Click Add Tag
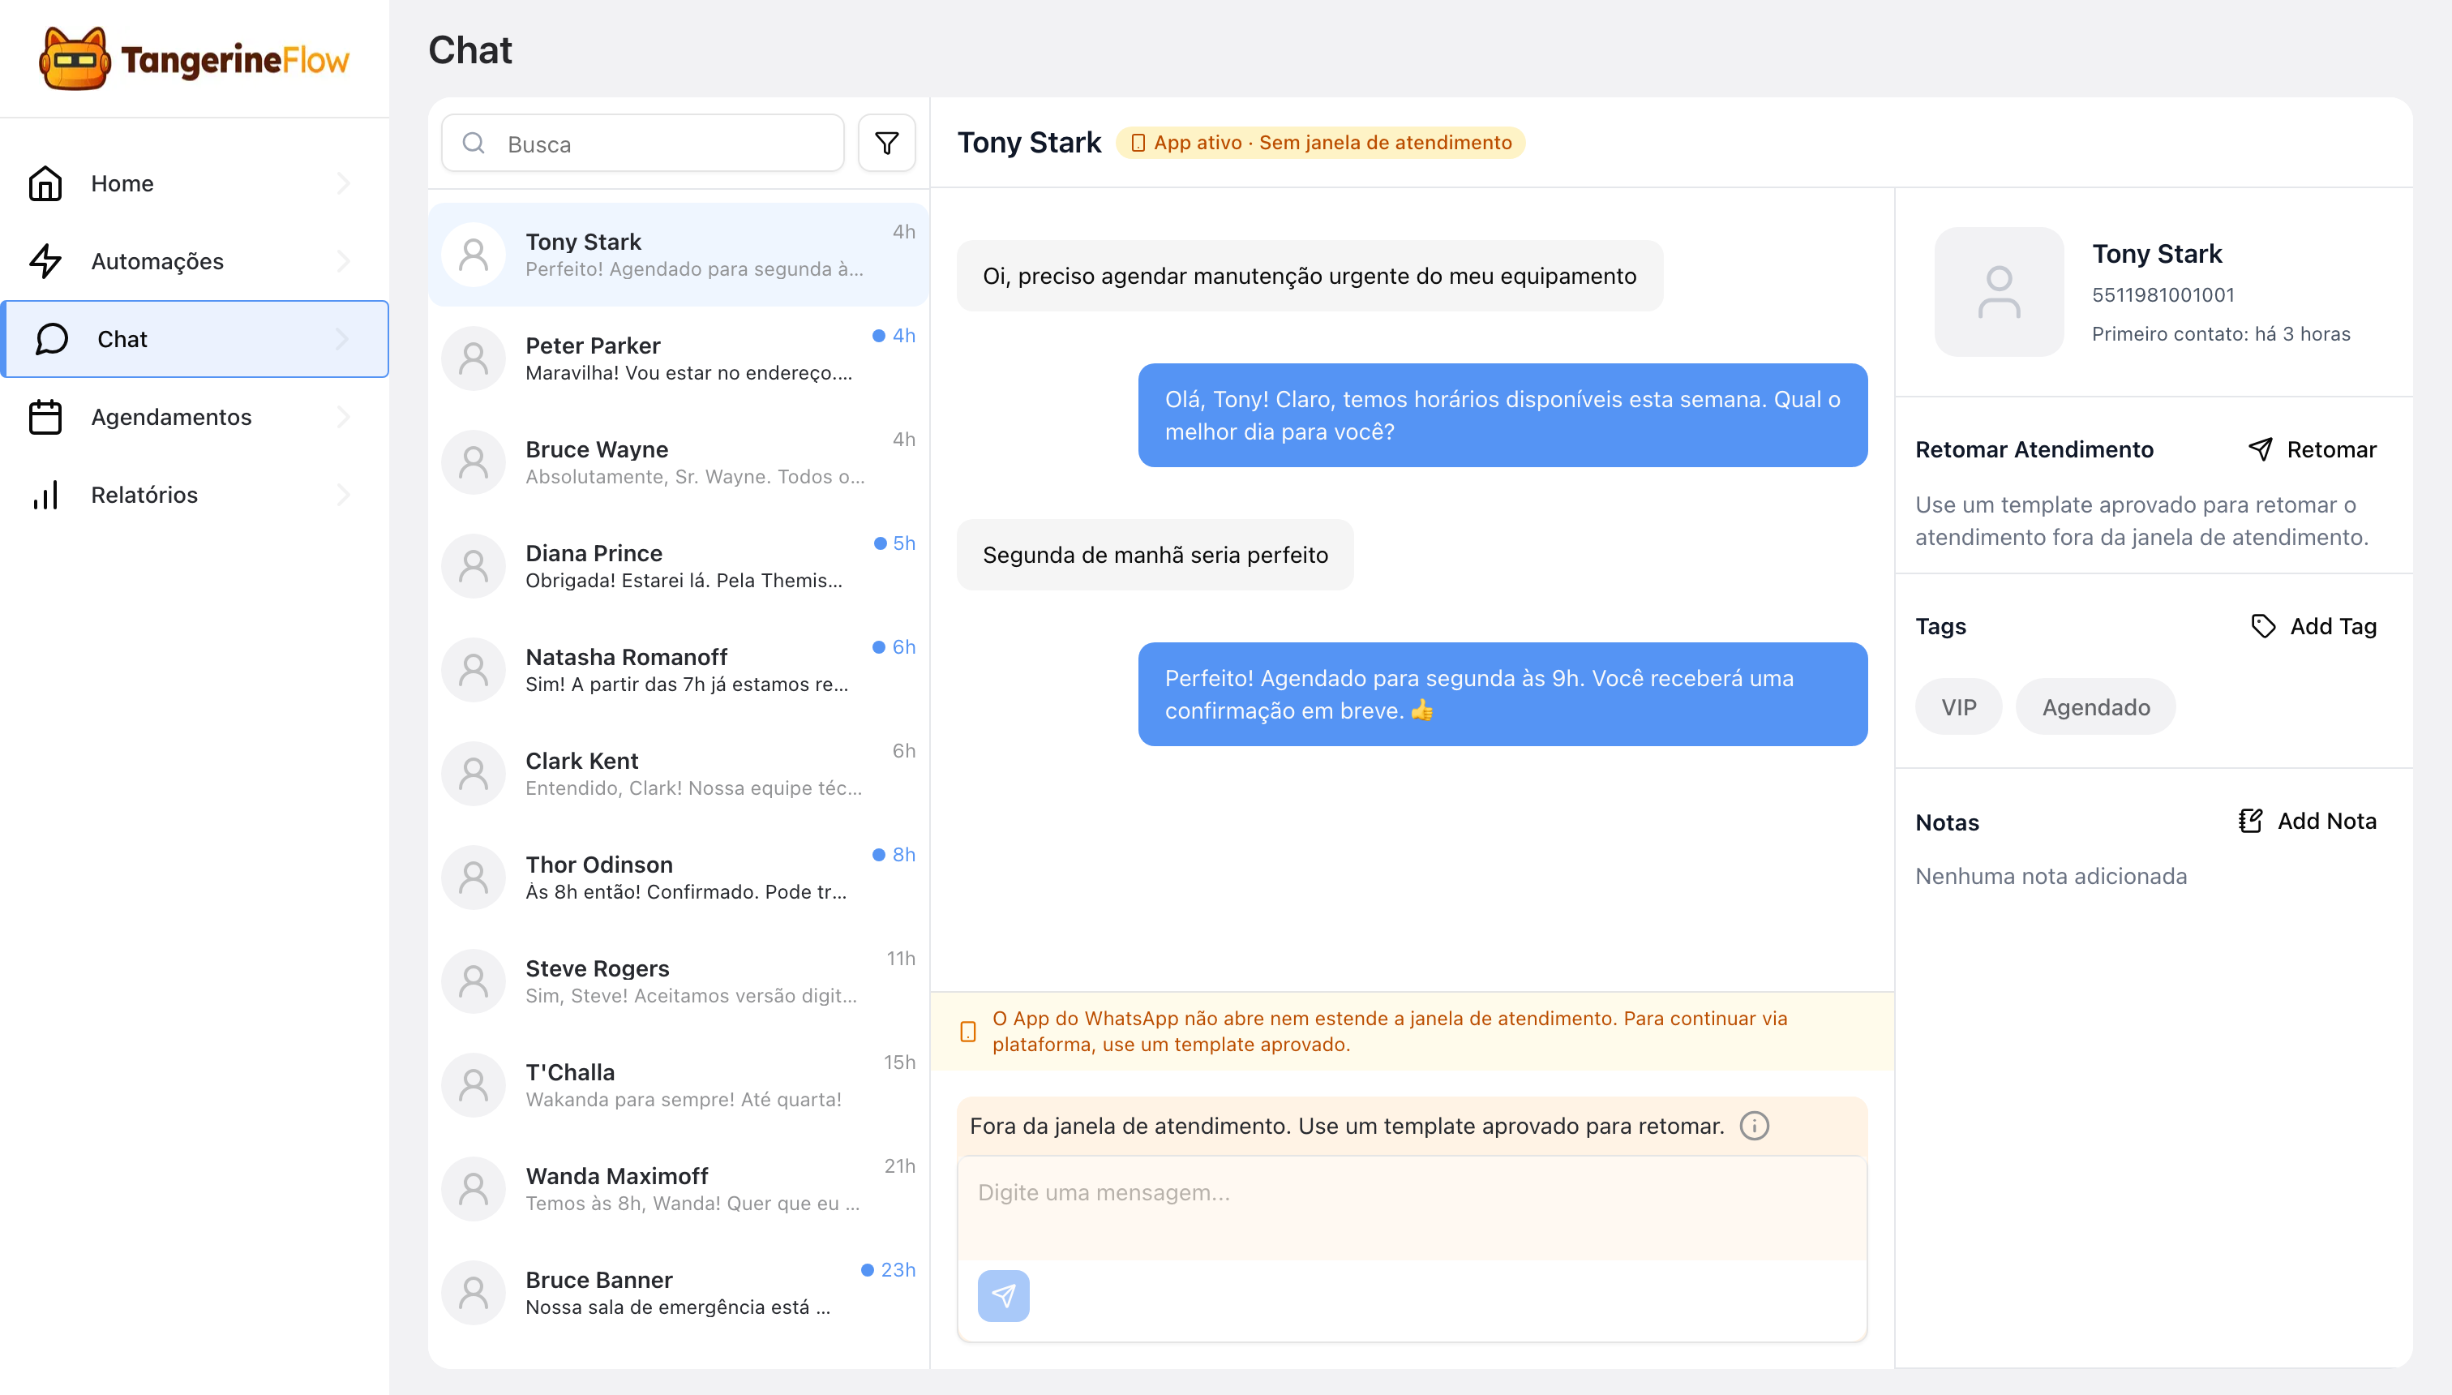This screenshot has width=2452, height=1395. [x=2313, y=627]
